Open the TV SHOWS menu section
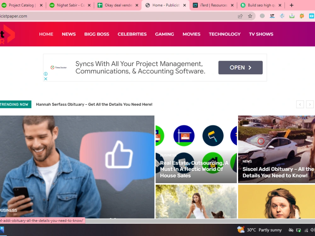The height and width of the screenshot is (236, 315). (x=261, y=34)
